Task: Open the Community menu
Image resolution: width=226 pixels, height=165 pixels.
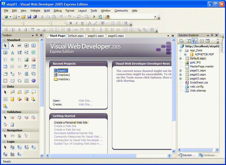Action: coord(121,11)
